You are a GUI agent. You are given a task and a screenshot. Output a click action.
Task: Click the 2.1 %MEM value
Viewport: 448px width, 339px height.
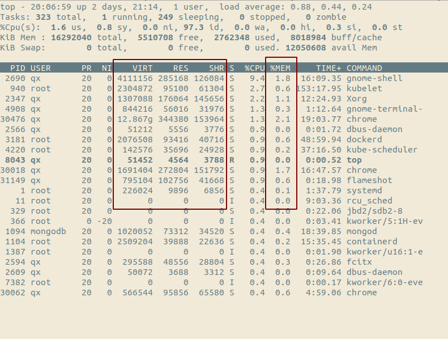click(x=283, y=119)
